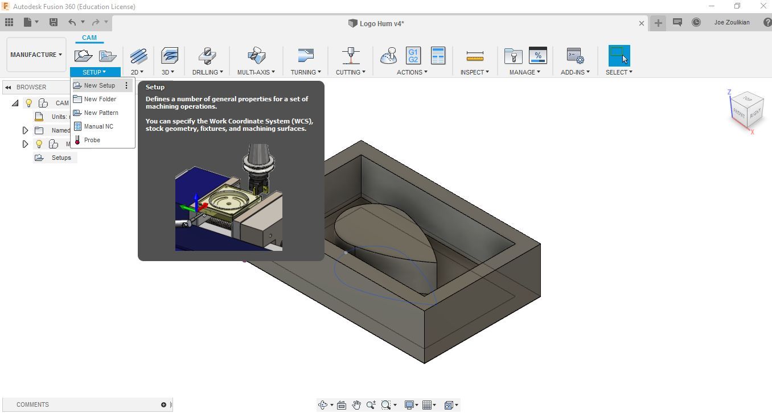Open the data panel grid icon
This screenshot has width=772, height=413.
tap(9, 22)
